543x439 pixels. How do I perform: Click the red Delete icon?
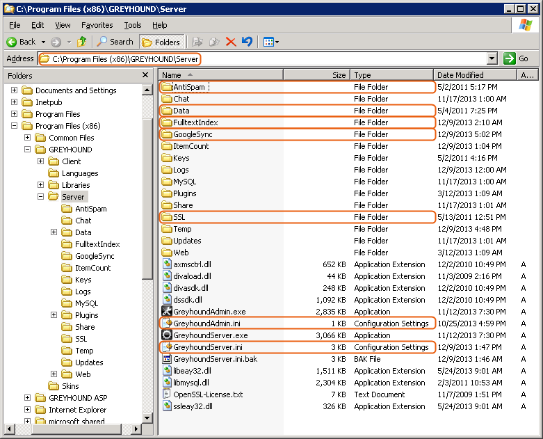pyautogui.click(x=231, y=42)
